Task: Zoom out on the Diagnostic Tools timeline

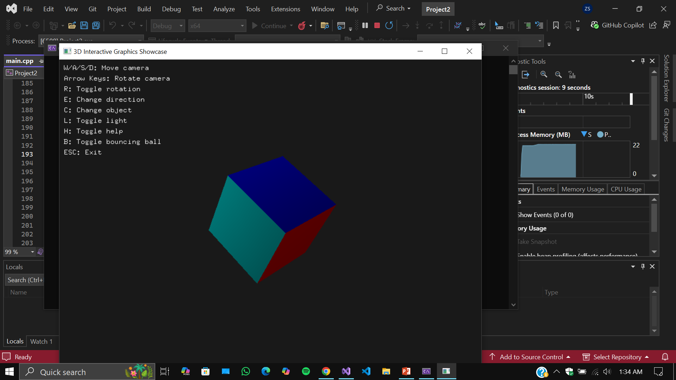Action: pos(558,75)
